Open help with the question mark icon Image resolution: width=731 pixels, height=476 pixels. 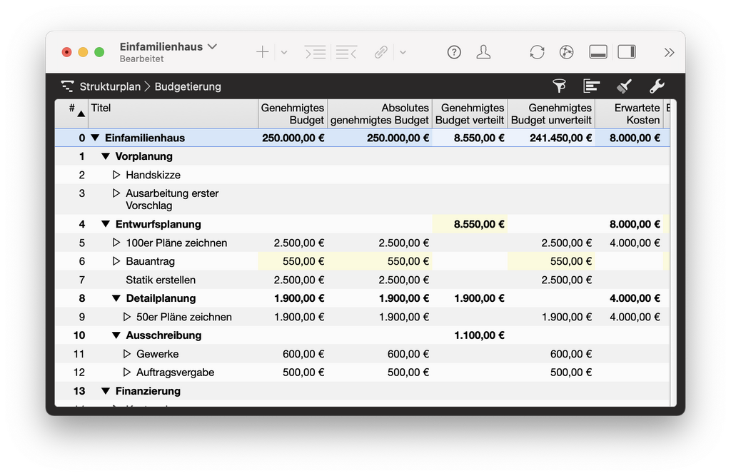coord(454,52)
